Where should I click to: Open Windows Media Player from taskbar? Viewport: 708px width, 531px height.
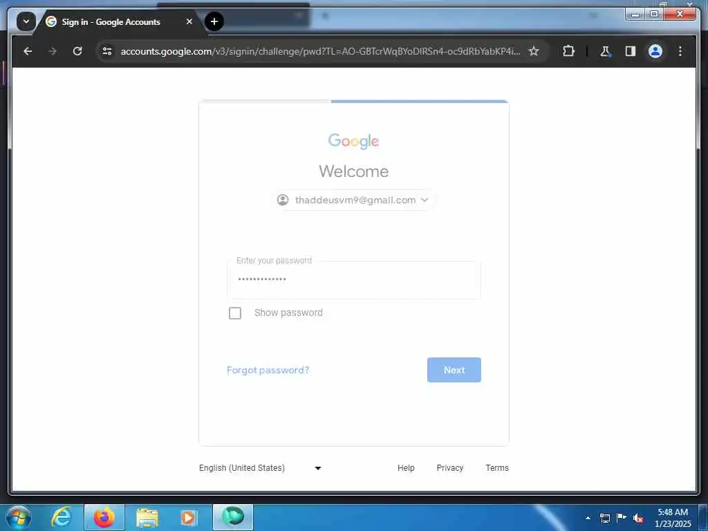coord(189,517)
